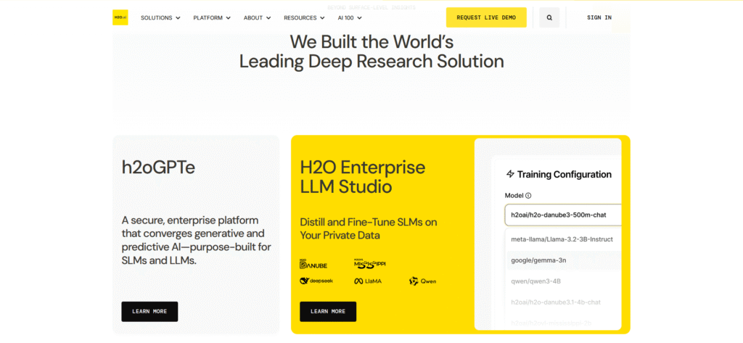Viewport: 743px width, 343px height.
Task: Expand the Platform dropdown menu
Action: pyautogui.click(x=212, y=17)
